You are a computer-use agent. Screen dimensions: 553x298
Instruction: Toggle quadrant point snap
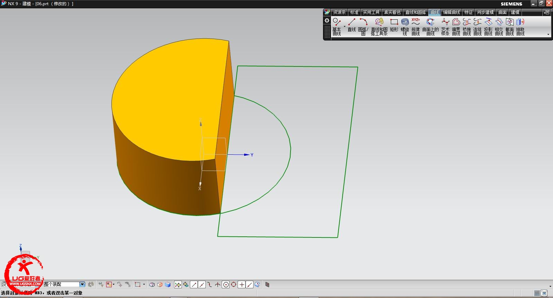click(x=234, y=285)
